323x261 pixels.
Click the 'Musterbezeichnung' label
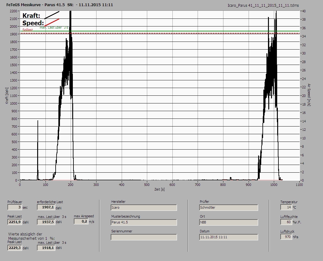(126, 216)
